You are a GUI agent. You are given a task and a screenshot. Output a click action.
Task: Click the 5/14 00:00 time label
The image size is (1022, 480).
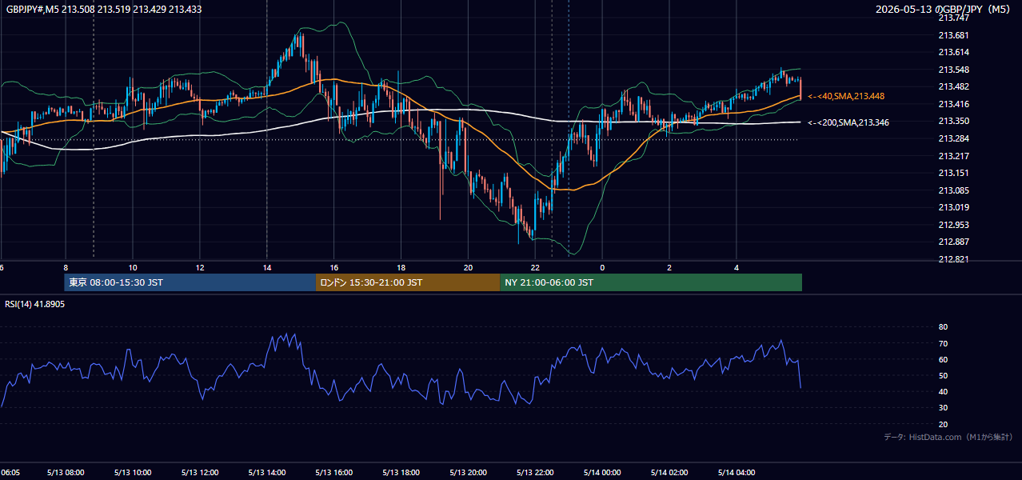pyautogui.click(x=602, y=473)
